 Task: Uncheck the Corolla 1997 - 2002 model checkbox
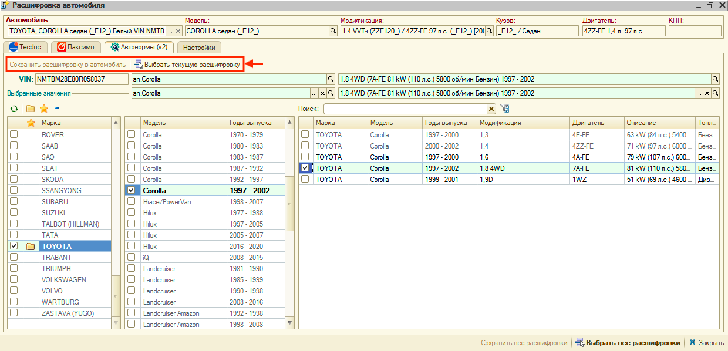pos(132,191)
